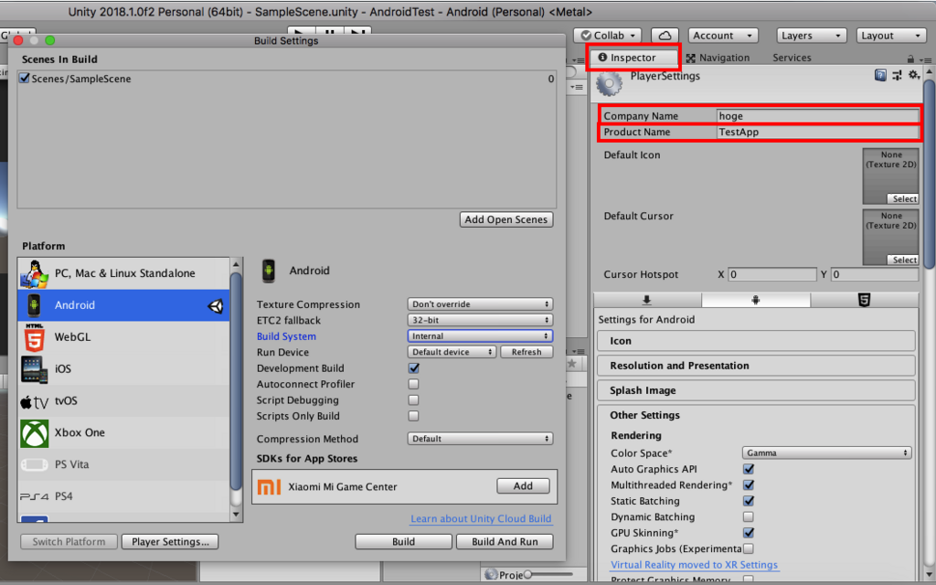Select the WebGL HTML5 platform settings tab

[864, 300]
